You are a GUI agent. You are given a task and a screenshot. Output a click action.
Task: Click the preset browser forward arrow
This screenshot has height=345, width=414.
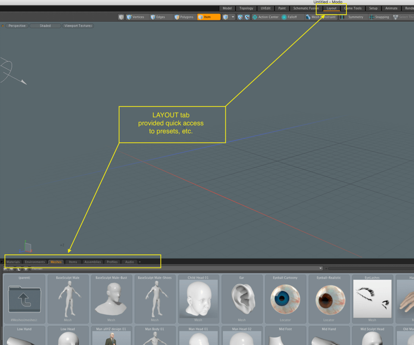click(11, 269)
